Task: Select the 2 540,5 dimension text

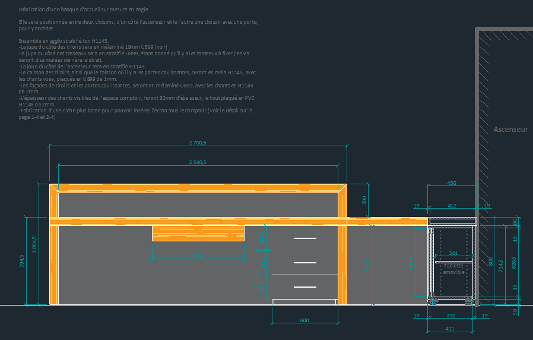Action: point(198,162)
